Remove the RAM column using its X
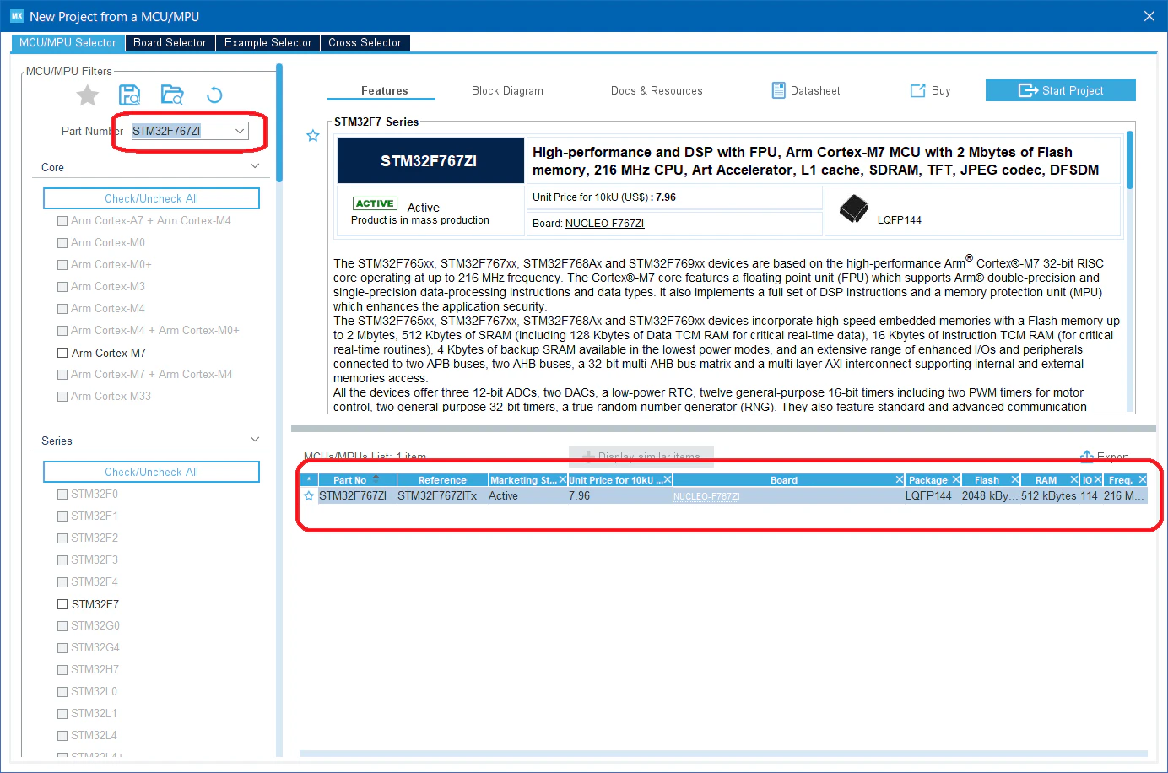The width and height of the screenshot is (1168, 773). [x=1074, y=480]
